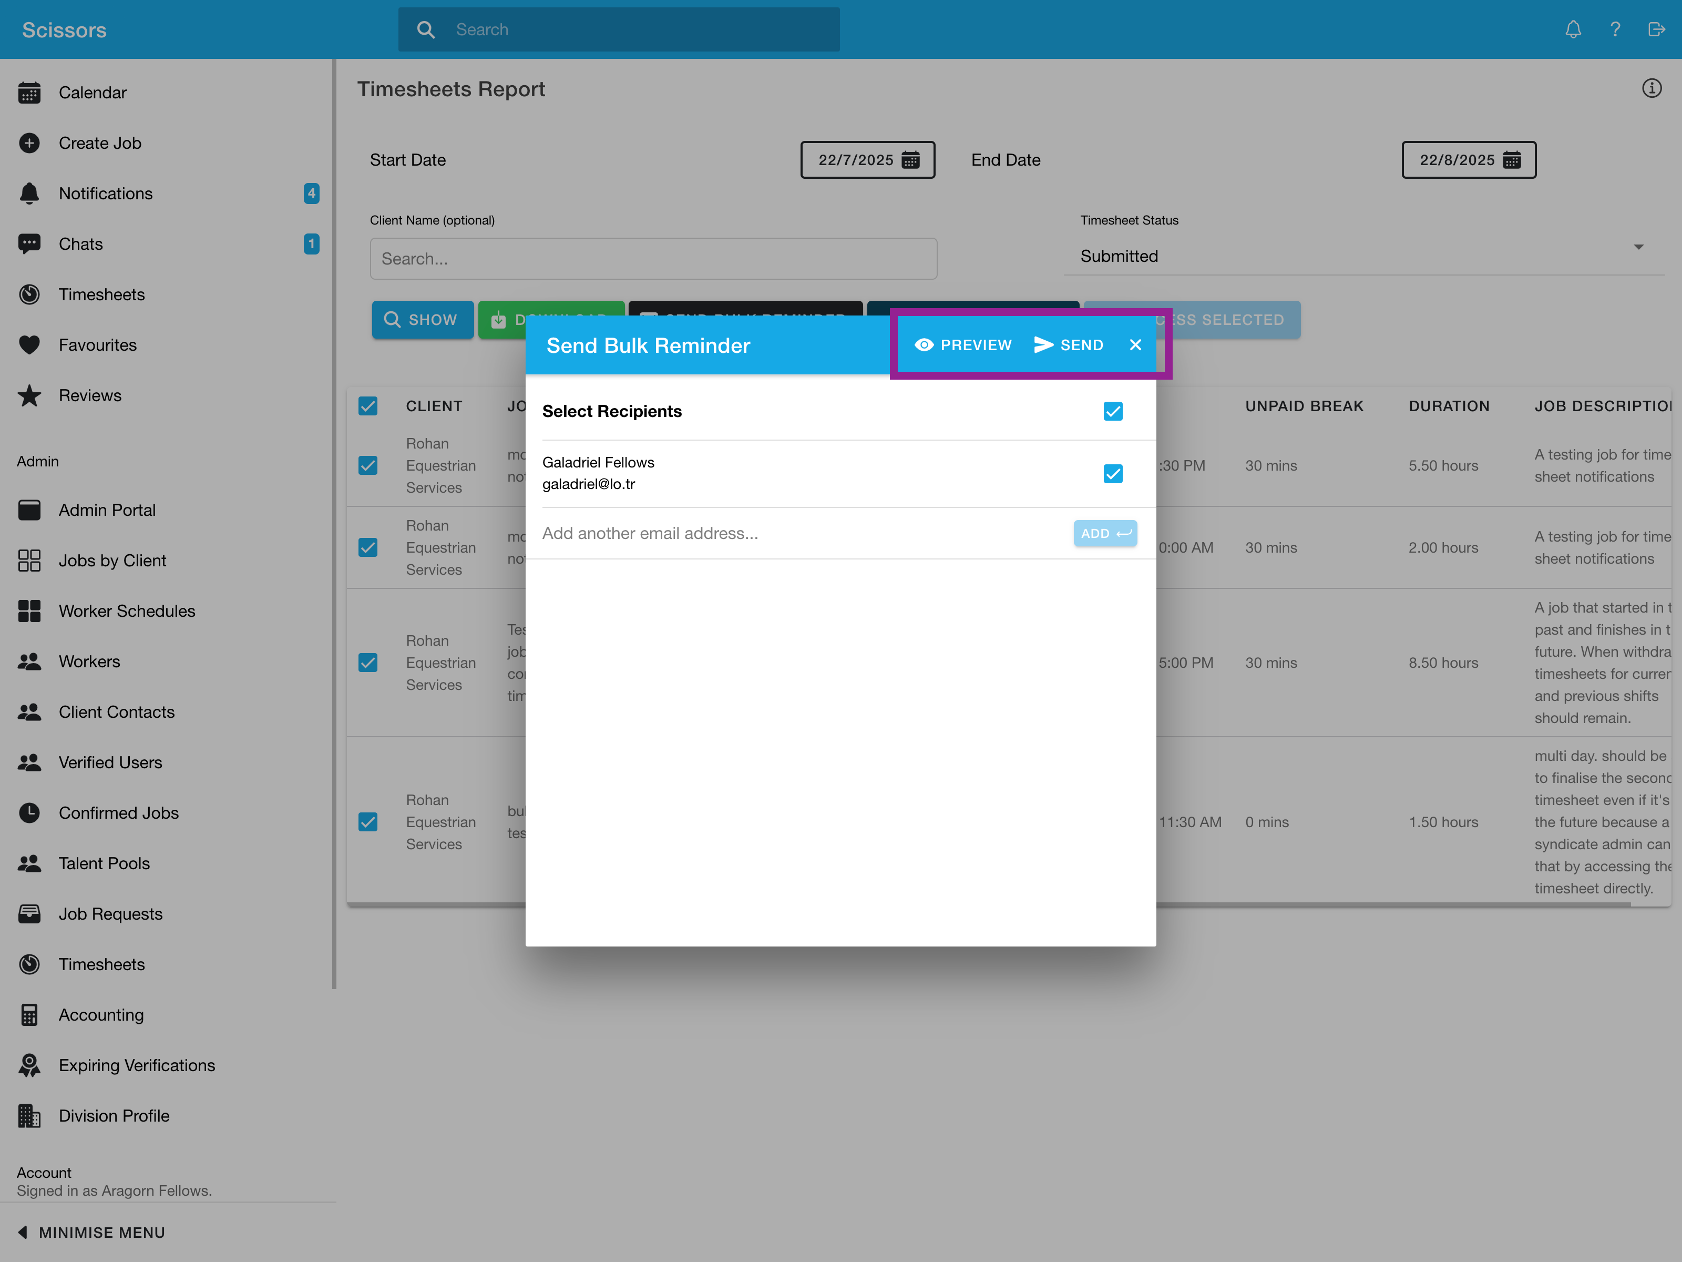Image resolution: width=1682 pixels, height=1262 pixels.
Task: Uncheck Galadriel Fellows recipient checkbox
Action: pyautogui.click(x=1112, y=474)
